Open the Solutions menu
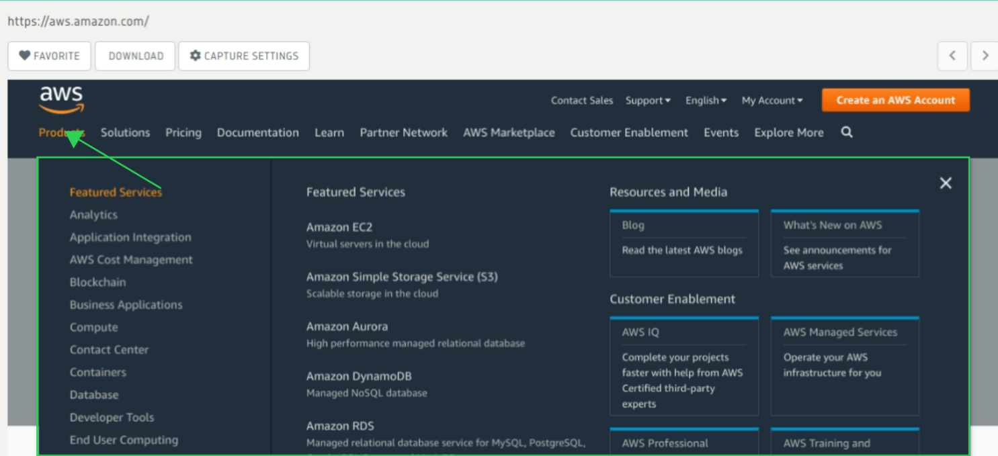This screenshot has height=456, width=998. tap(125, 132)
